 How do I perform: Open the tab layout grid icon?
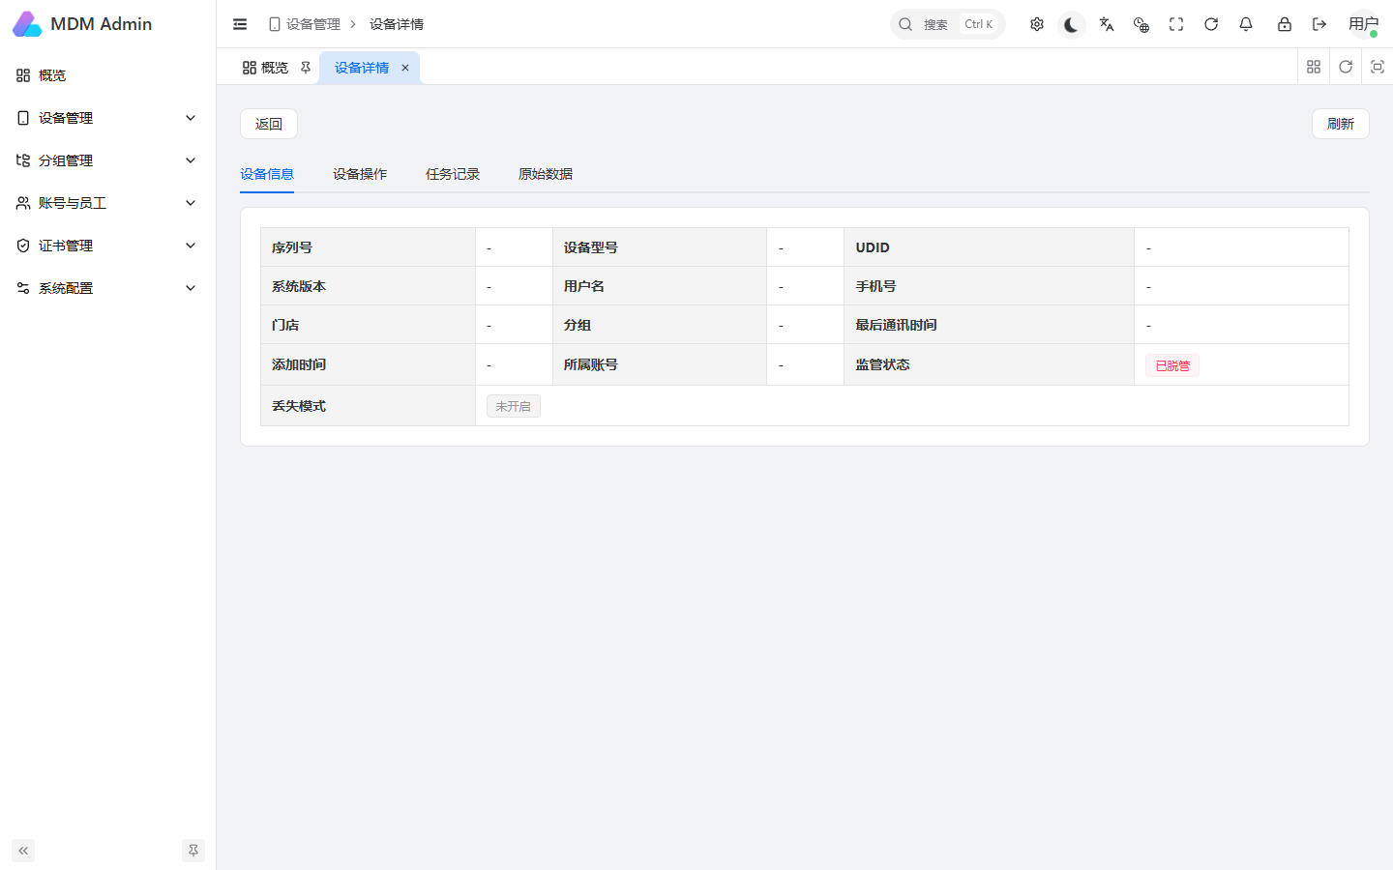coord(1314,67)
